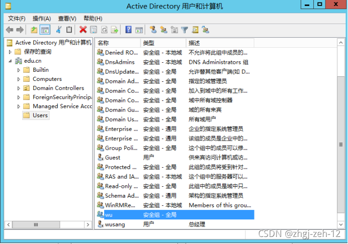Go up one level with folder-up icon
This screenshot has height=244, width=348.
(34, 30)
